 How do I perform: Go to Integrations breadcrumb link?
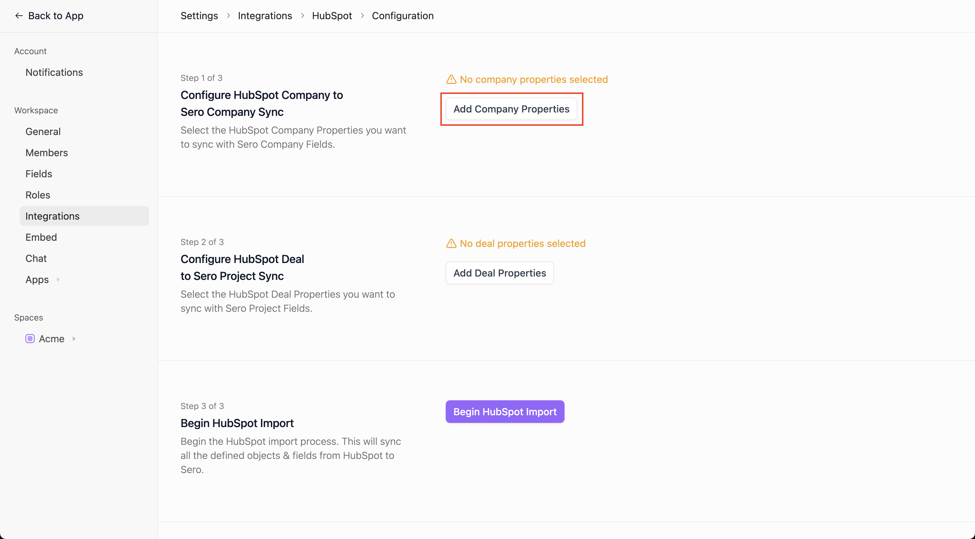tap(265, 16)
